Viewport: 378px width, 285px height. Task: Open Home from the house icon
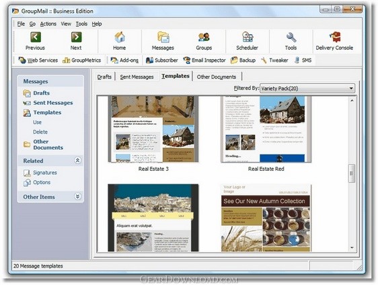pos(120,37)
